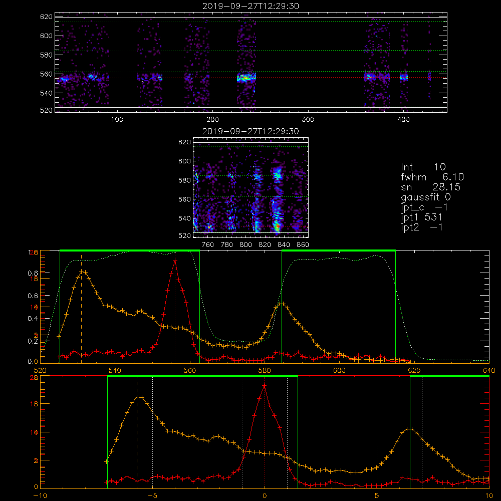
Task: Click the top spectrogram's timestamp title
Action: click(250, 6)
